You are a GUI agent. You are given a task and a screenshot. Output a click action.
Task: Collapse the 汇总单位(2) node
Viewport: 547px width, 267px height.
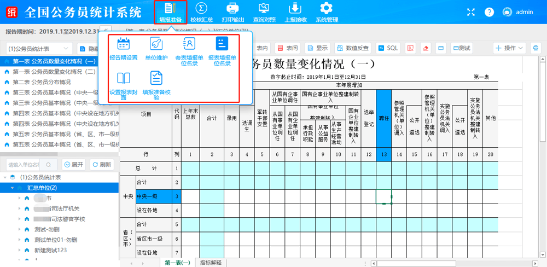tap(12, 188)
